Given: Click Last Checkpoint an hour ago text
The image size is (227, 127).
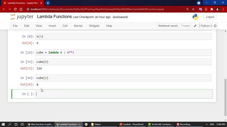Looking at the screenshot, I should [92, 17].
